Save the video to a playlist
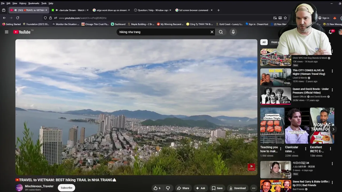Viewport: 342px width, 192px height. tap(217, 188)
